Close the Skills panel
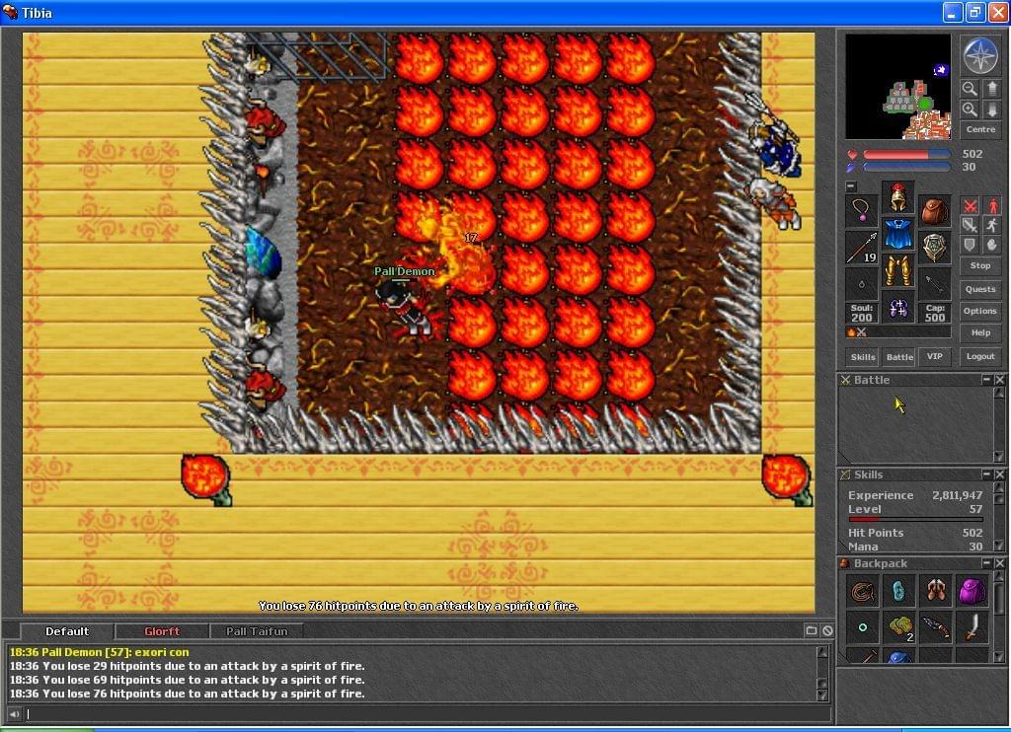Image resolution: width=1011 pixels, height=732 pixels. point(999,475)
